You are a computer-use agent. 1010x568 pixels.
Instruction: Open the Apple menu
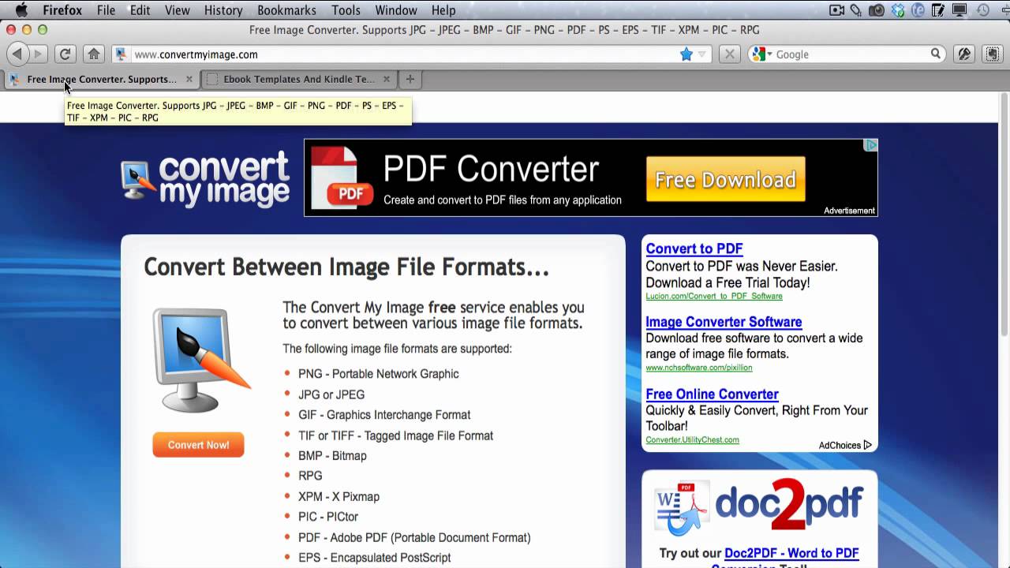point(22,10)
